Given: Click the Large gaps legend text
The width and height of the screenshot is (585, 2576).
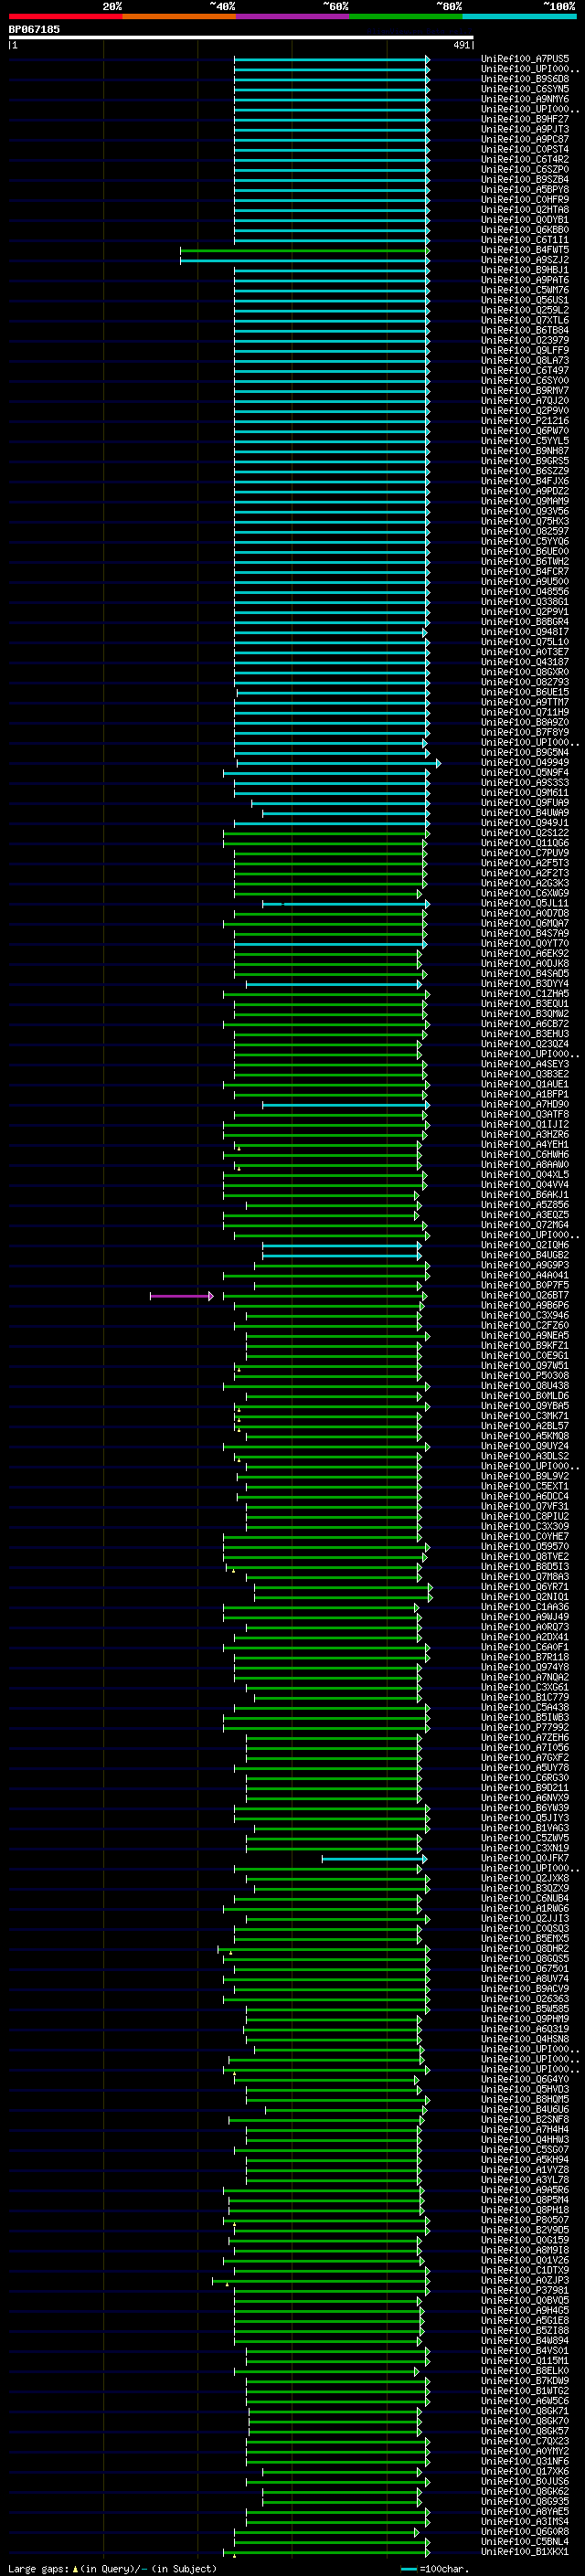Looking at the screenshot, I should [x=112, y=2569].
